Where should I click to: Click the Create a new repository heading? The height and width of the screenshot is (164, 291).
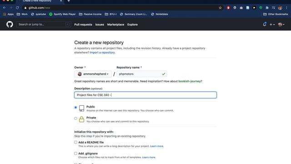(x=99, y=42)
